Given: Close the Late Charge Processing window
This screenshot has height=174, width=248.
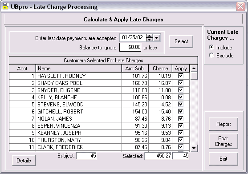Looking at the screenshot, I should click(x=240, y=7).
